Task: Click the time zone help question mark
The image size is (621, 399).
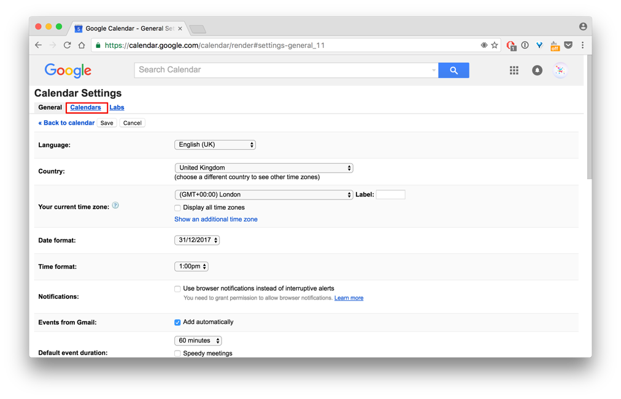Action: point(115,205)
